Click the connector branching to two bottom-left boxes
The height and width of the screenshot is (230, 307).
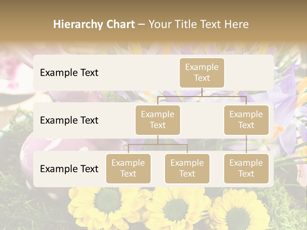pos(158,144)
